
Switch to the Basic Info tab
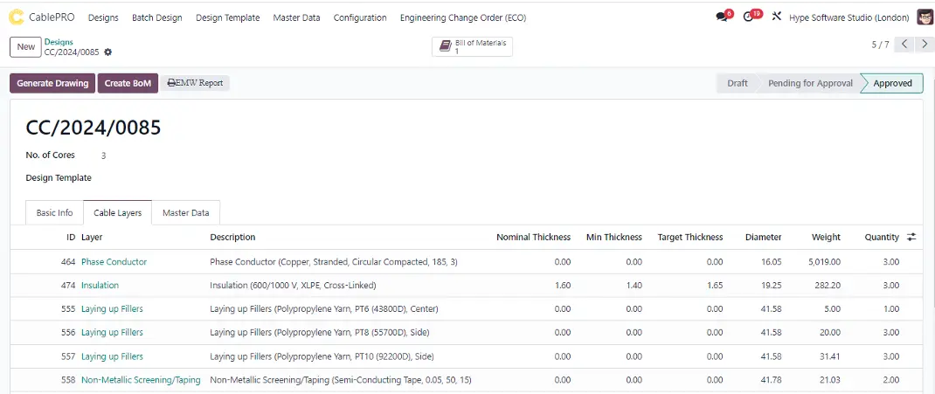(x=54, y=213)
